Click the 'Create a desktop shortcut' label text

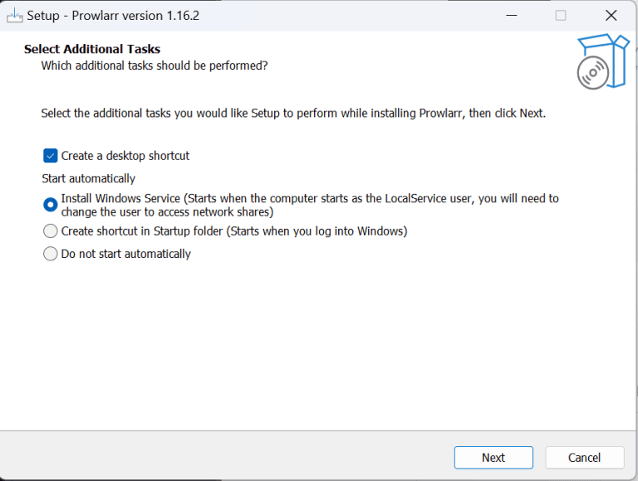tap(125, 155)
